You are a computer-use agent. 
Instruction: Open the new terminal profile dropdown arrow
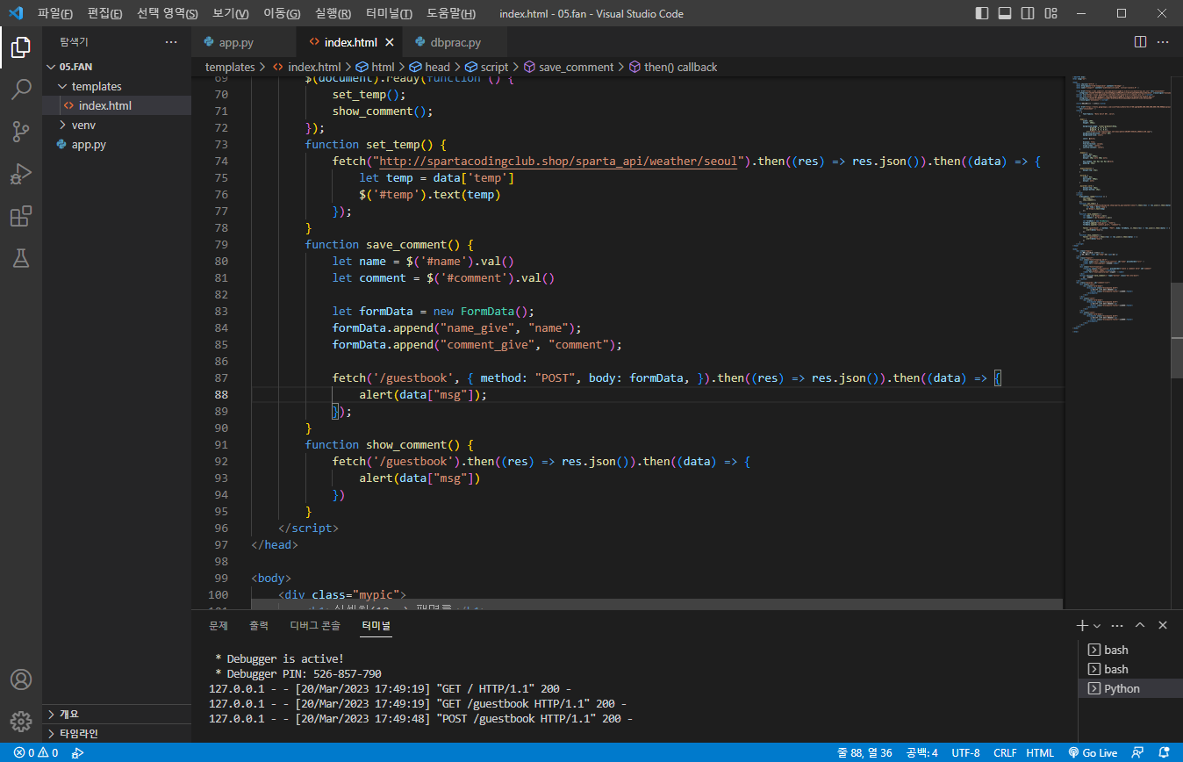1097,626
